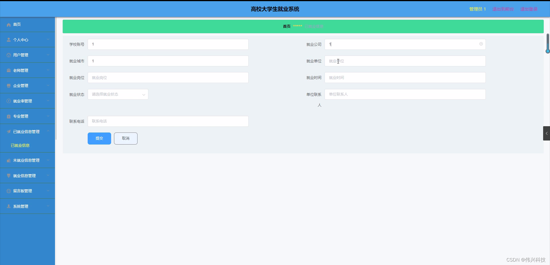Click the 取消 cancel button
Image resolution: width=550 pixels, height=265 pixels.
click(x=125, y=138)
